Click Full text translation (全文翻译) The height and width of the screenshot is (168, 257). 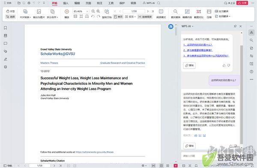(221, 11)
